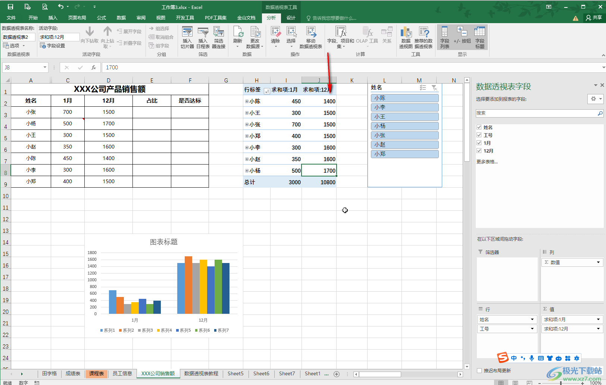Switch to the 插入 ribbon tab
Viewport: 606px width, 385px height.
53,18
